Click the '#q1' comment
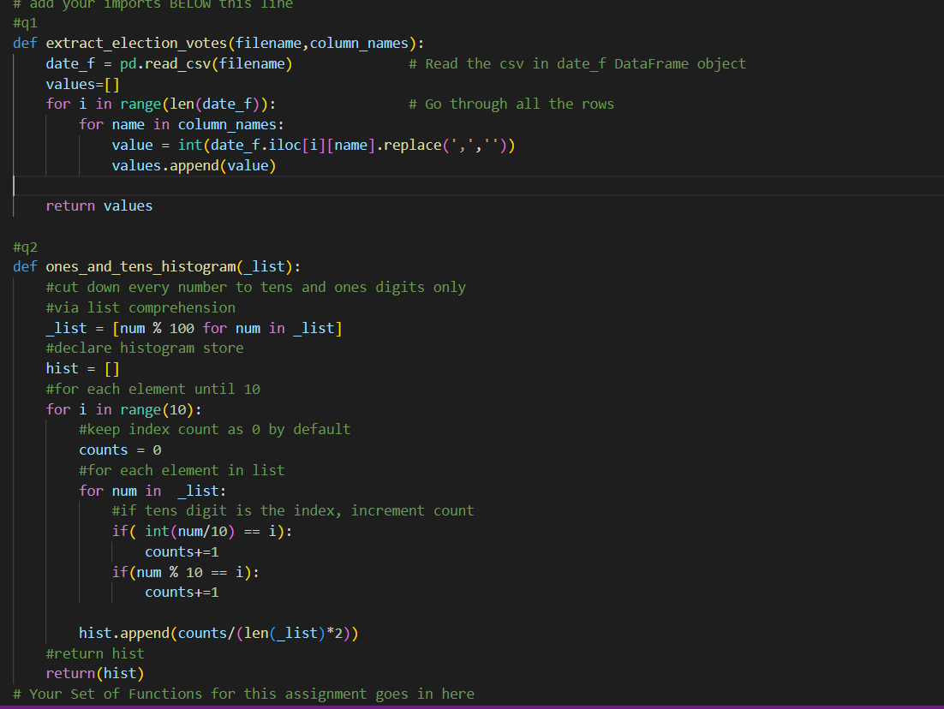 coord(26,23)
